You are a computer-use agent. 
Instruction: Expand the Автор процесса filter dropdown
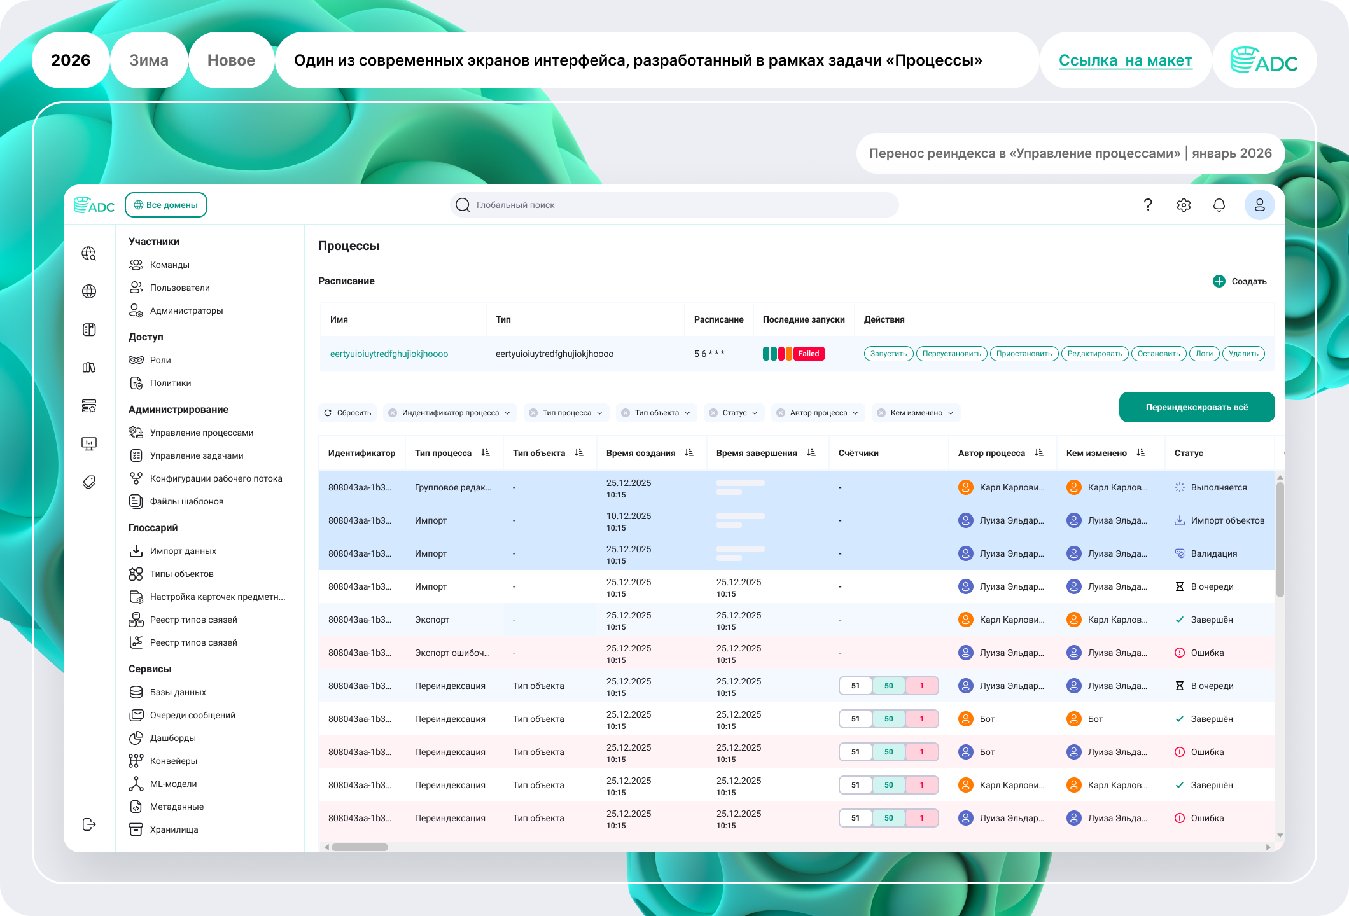855,413
